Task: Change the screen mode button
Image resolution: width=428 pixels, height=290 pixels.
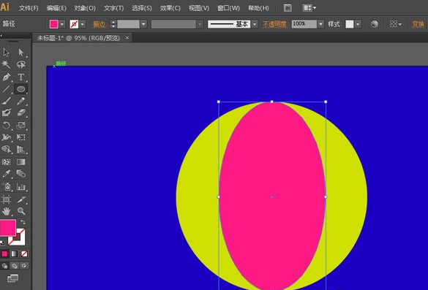Action: [13, 278]
